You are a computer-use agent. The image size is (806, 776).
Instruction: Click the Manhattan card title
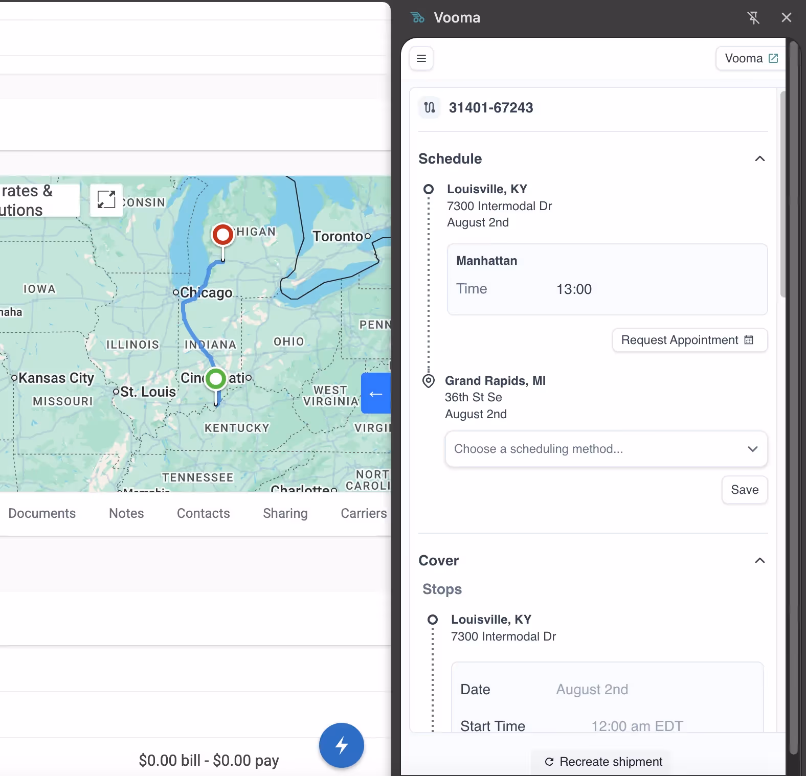coord(486,261)
